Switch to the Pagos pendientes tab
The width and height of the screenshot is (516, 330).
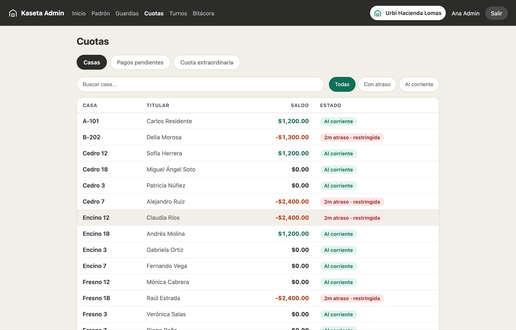coord(140,62)
